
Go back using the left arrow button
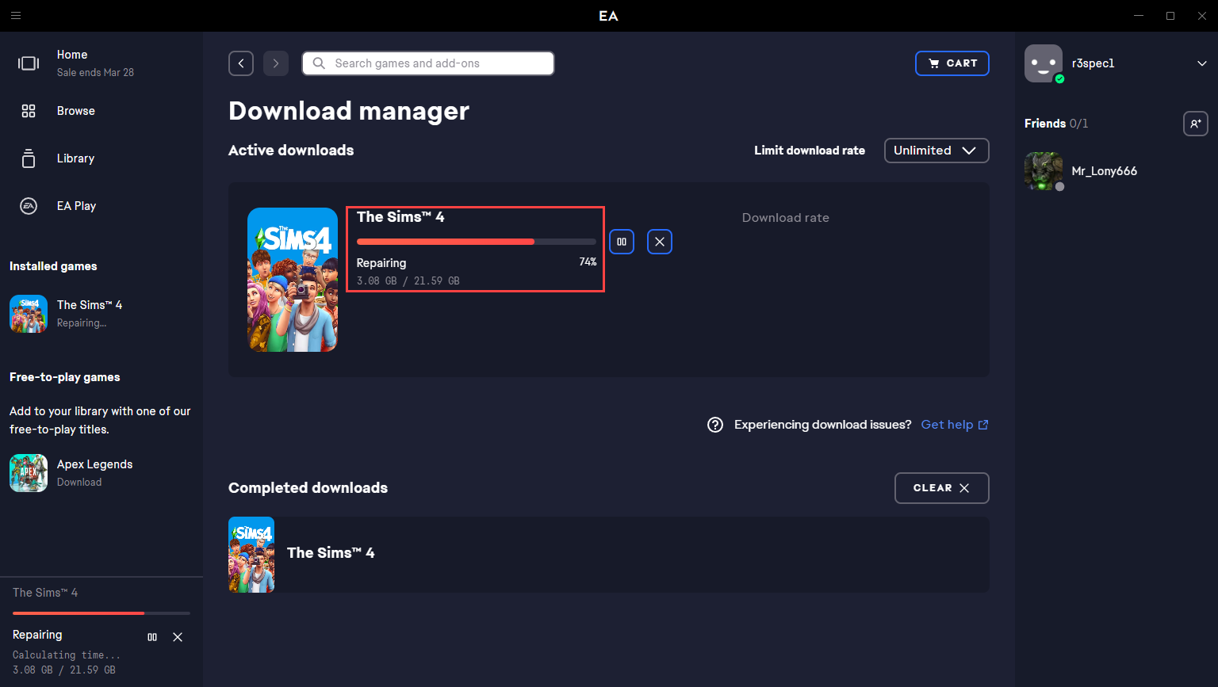click(x=241, y=63)
